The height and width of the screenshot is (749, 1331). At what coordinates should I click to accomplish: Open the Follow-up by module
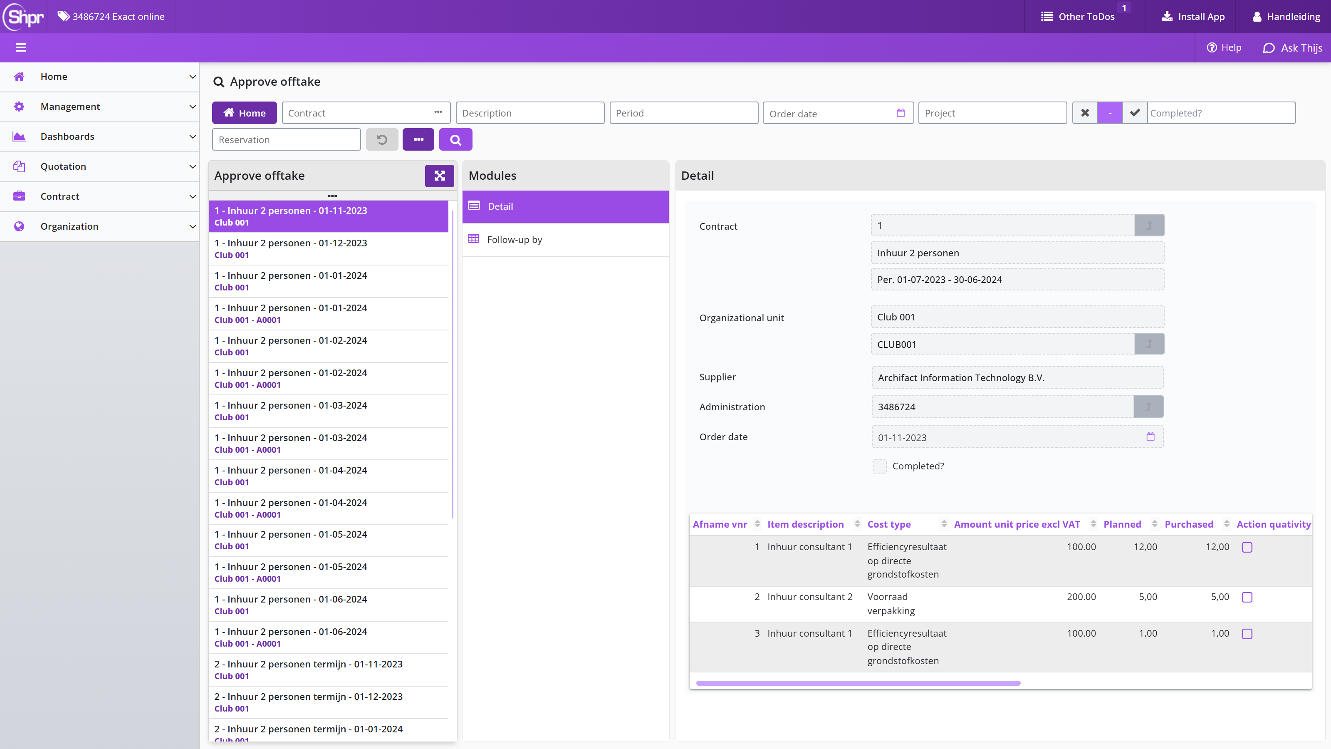(565, 240)
